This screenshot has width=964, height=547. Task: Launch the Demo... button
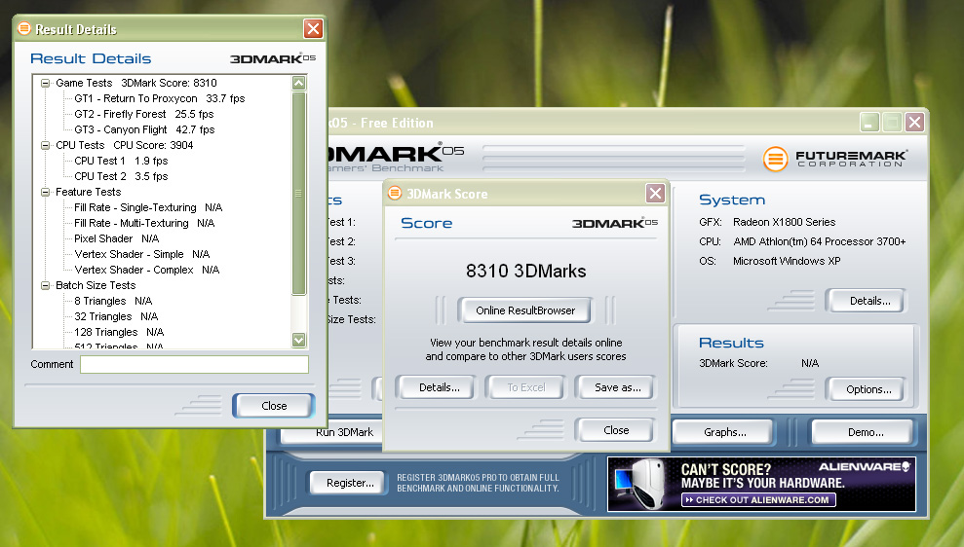coord(866,432)
